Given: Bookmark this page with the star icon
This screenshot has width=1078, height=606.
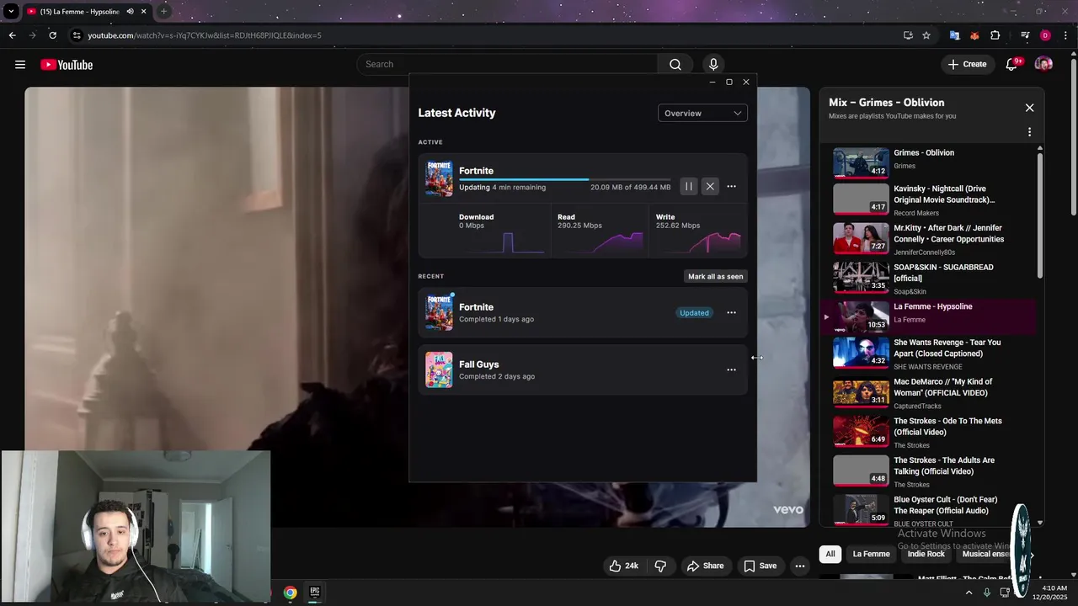Looking at the screenshot, I should pos(926,35).
